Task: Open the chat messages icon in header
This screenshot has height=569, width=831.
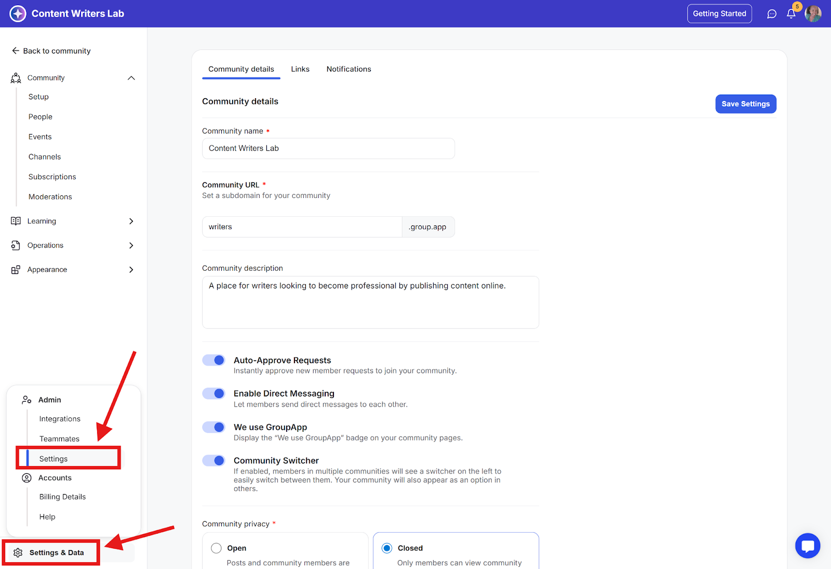Action: [x=772, y=14]
